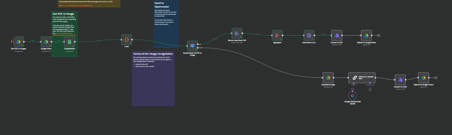Select the Vertex AI for image recognition sticky note
452x135 pixels.
coord(153,78)
